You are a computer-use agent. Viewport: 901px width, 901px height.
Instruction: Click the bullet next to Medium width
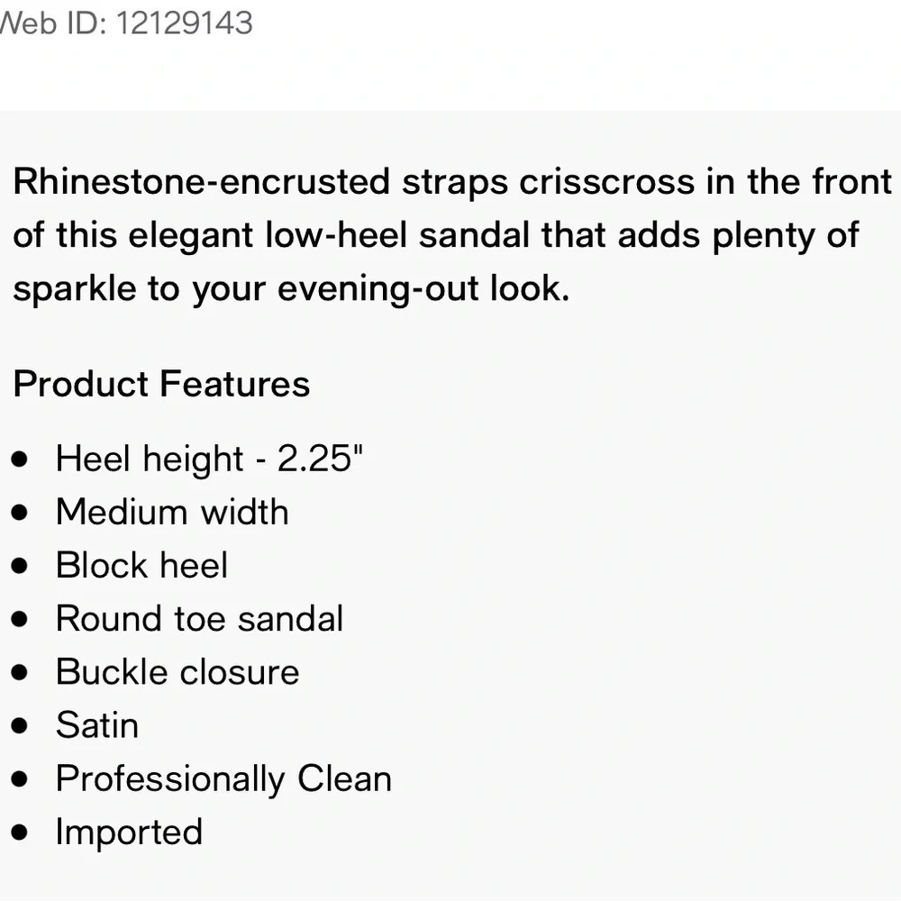click(21, 512)
